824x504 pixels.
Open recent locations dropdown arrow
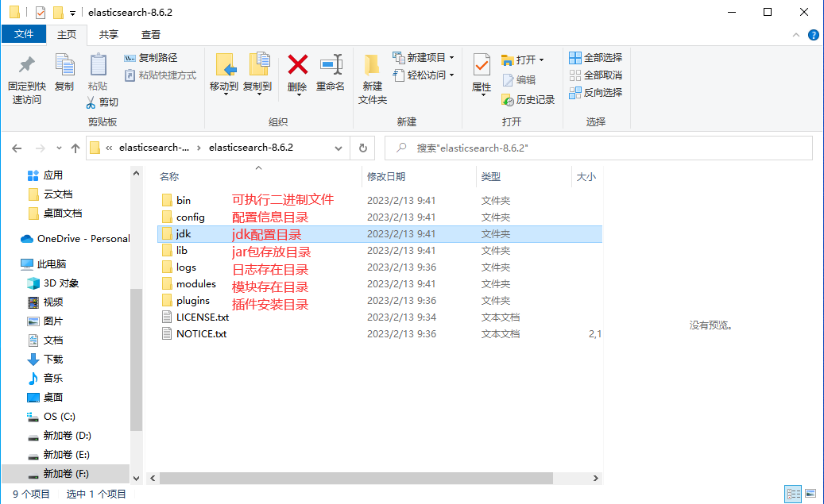click(x=59, y=148)
